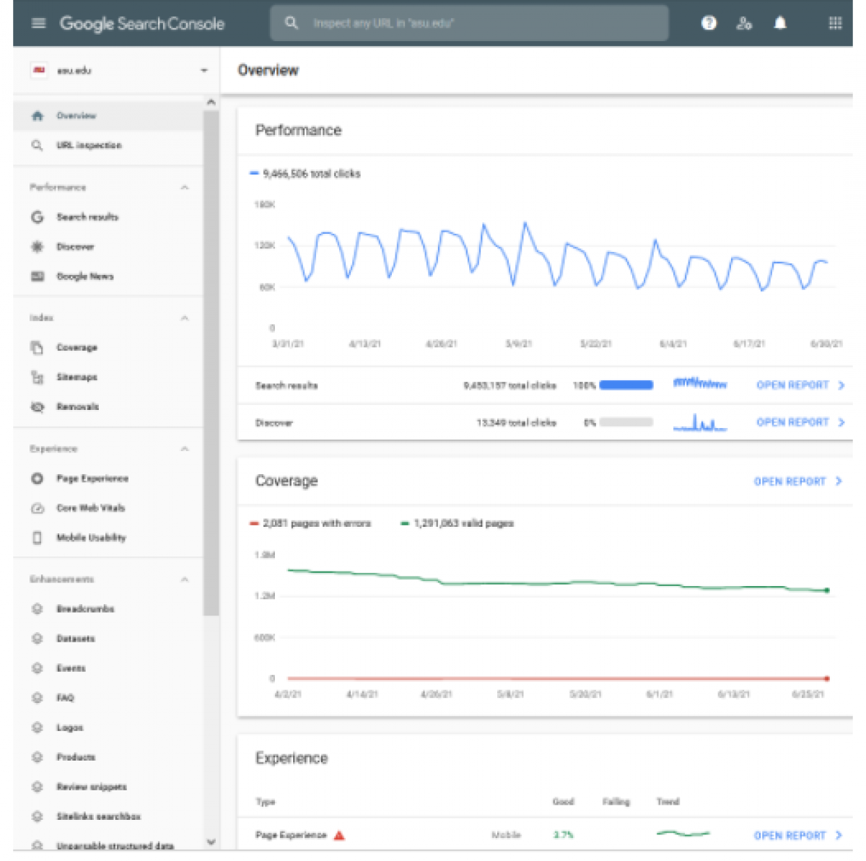Click the Page Experience circle icon
The height and width of the screenshot is (861, 866).
(38, 478)
